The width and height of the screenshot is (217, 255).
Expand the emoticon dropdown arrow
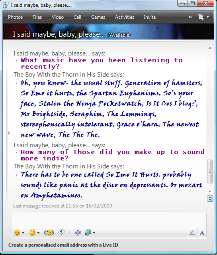tap(23, 233)
